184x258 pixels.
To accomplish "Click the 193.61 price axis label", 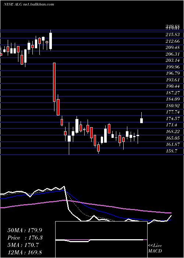I will click(173, 80).
